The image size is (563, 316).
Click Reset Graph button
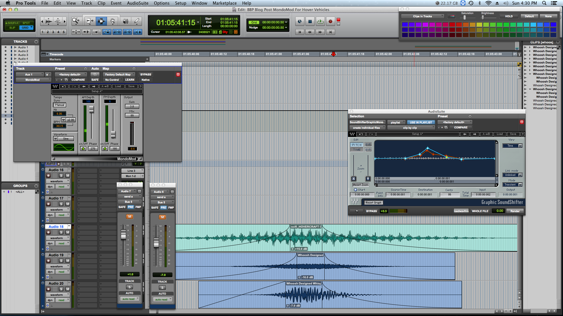(x=374, y=202)
